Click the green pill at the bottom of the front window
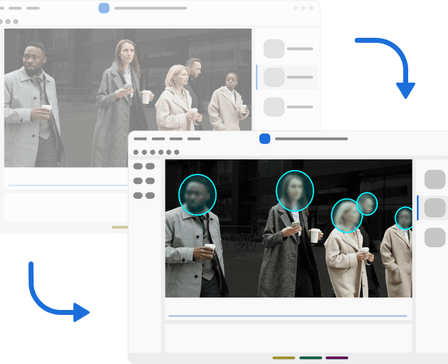Screen dimensions: 448x364 (310, 358)
